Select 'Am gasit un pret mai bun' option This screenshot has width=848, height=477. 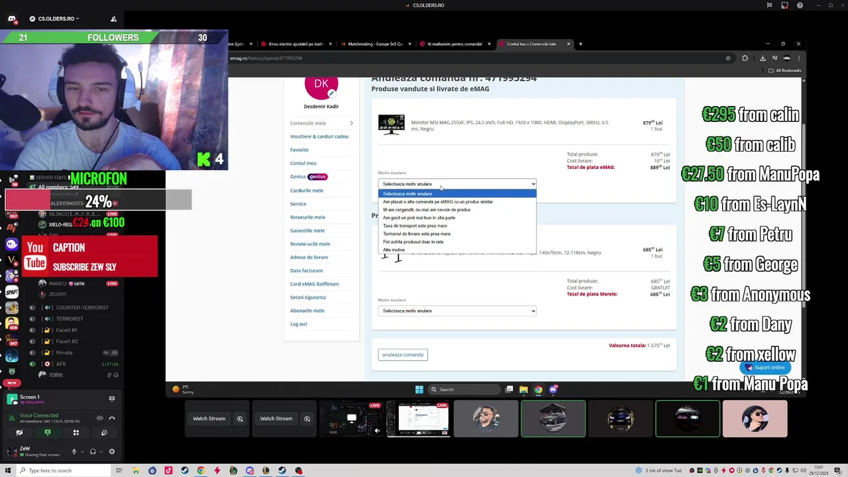pyautogui.click(x=457, y=218)
